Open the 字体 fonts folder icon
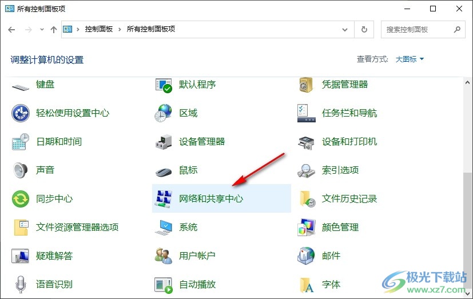Screen dimensions: 473x299 pos(307,285)
